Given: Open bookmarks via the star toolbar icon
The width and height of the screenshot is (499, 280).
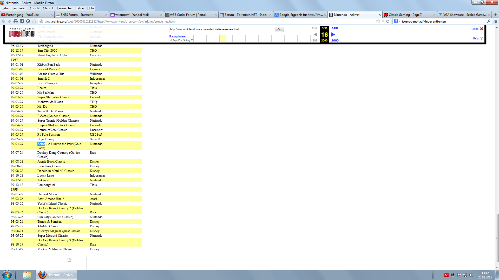Looking at the screenshot, I should pos(22,21).
